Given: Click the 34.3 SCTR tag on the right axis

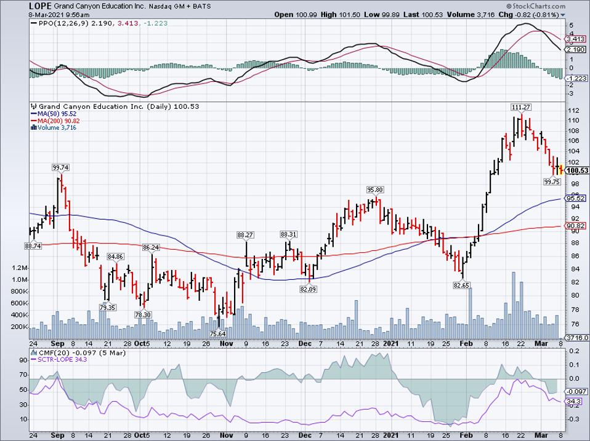Looking at the screenshot, I should pyautogui.click(x=573, y=402).
